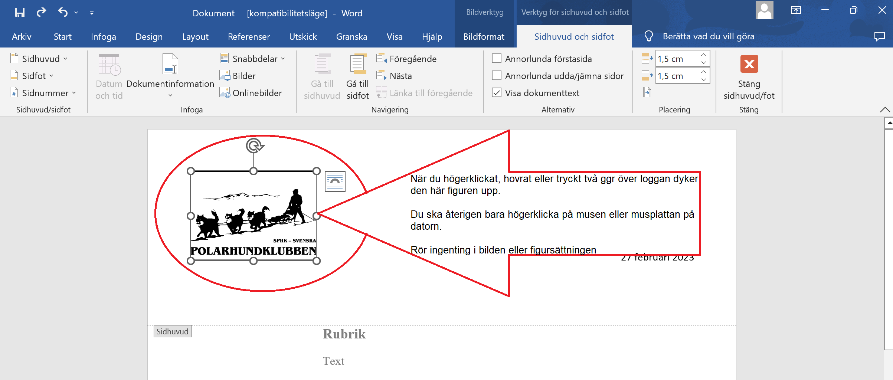Switch to the Infoga tab
Image resolution: width=893 pixels, height=380 pixels.
click(103, 37)
